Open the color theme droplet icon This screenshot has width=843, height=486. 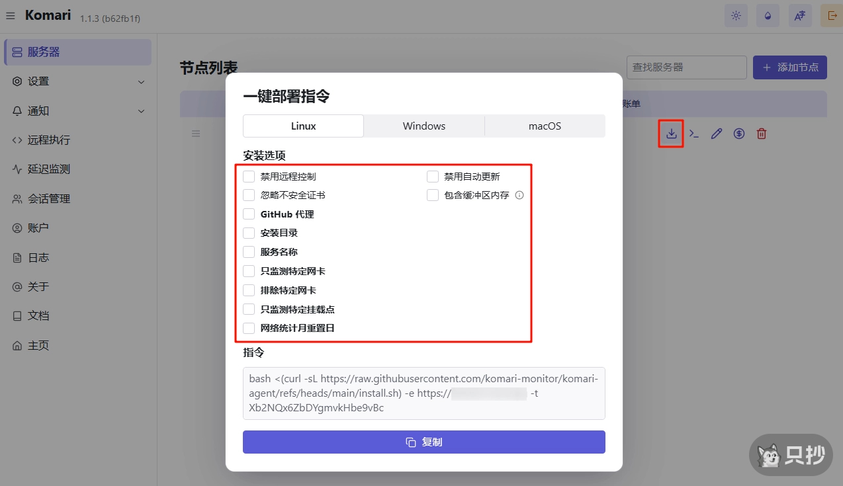(768, 15)
